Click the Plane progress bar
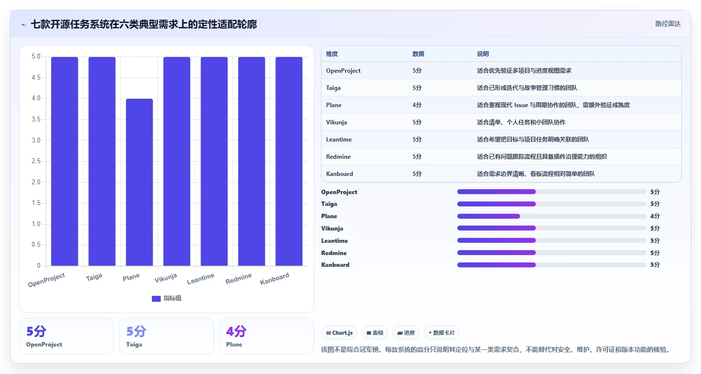 552,216
